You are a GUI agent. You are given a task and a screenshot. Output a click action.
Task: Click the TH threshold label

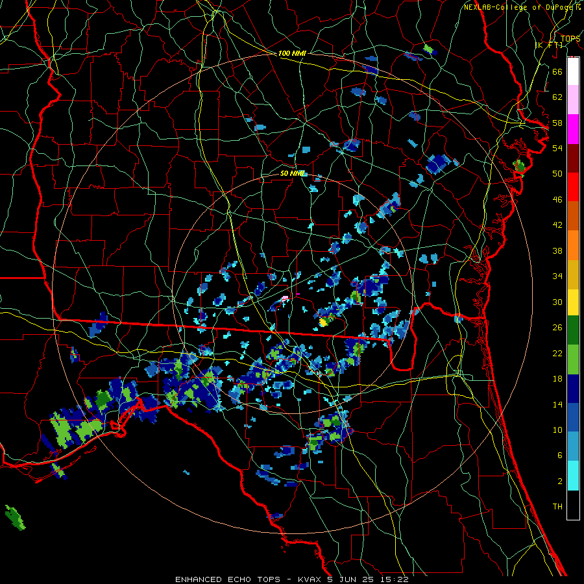point(557,507)
